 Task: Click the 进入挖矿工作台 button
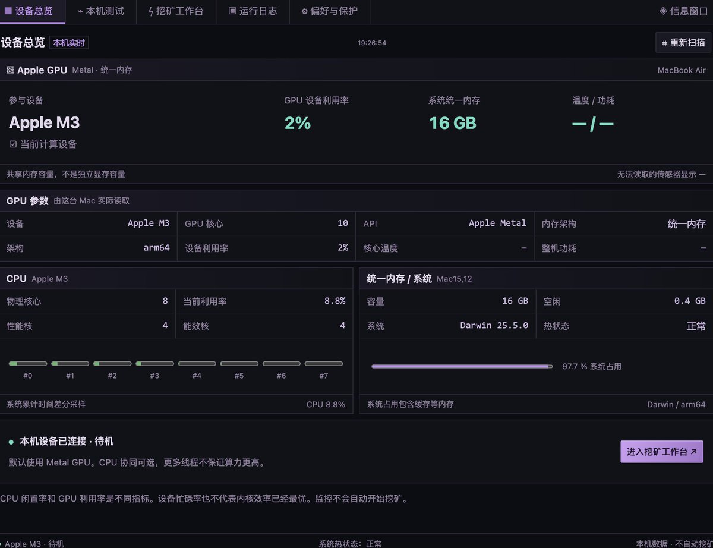pyautogui.click(x=662, y=452)
